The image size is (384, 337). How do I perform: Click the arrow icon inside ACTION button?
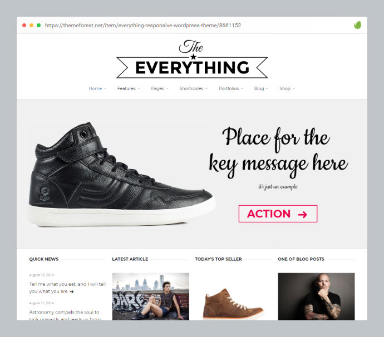point(302,215)
